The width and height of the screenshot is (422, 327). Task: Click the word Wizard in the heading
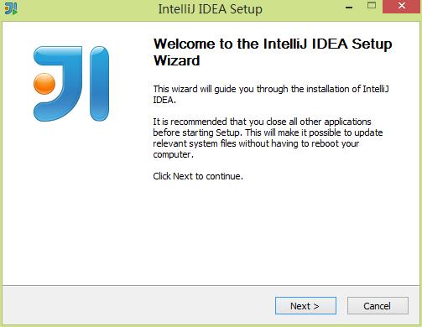(x=177, y=60)
